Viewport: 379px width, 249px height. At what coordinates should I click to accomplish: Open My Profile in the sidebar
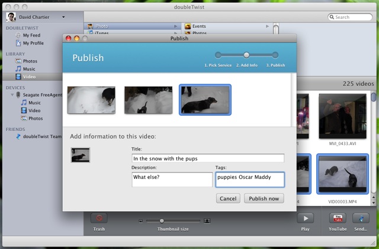pos(33,43)
